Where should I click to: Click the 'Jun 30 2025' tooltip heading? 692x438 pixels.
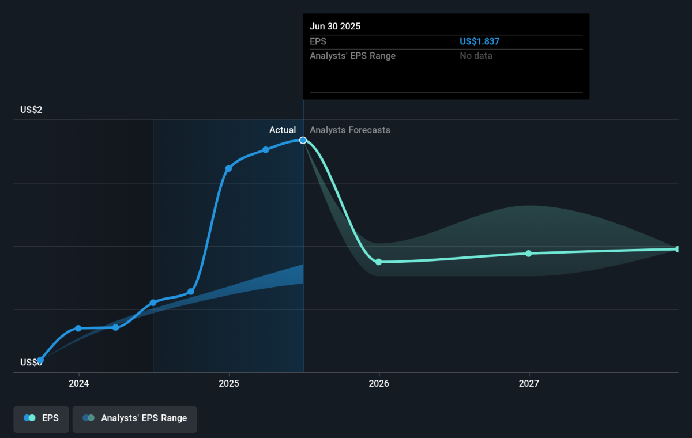pyautogui.click(x=335, y=27)
